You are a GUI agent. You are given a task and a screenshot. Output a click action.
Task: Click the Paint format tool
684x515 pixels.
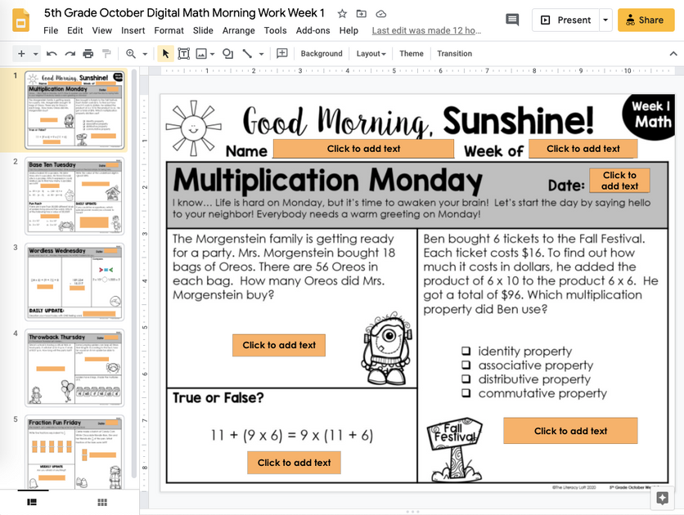pyautogui.click(x=106, y=54)
